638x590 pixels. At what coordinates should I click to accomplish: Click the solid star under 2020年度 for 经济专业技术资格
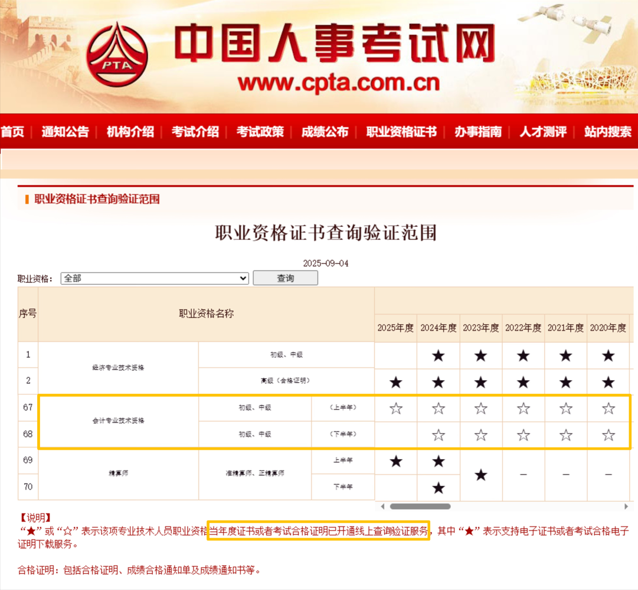coord(608,355)
